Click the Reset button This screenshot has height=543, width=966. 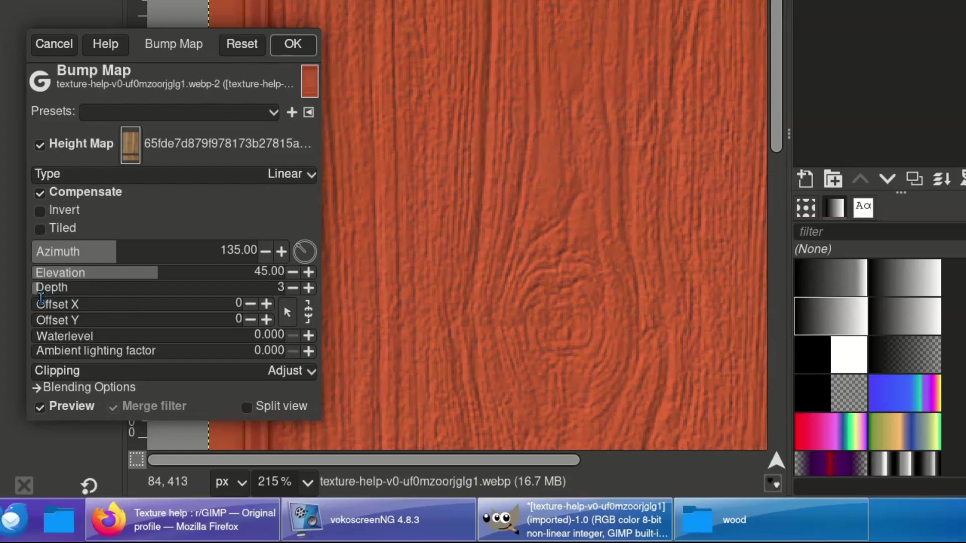coord(242,44)
